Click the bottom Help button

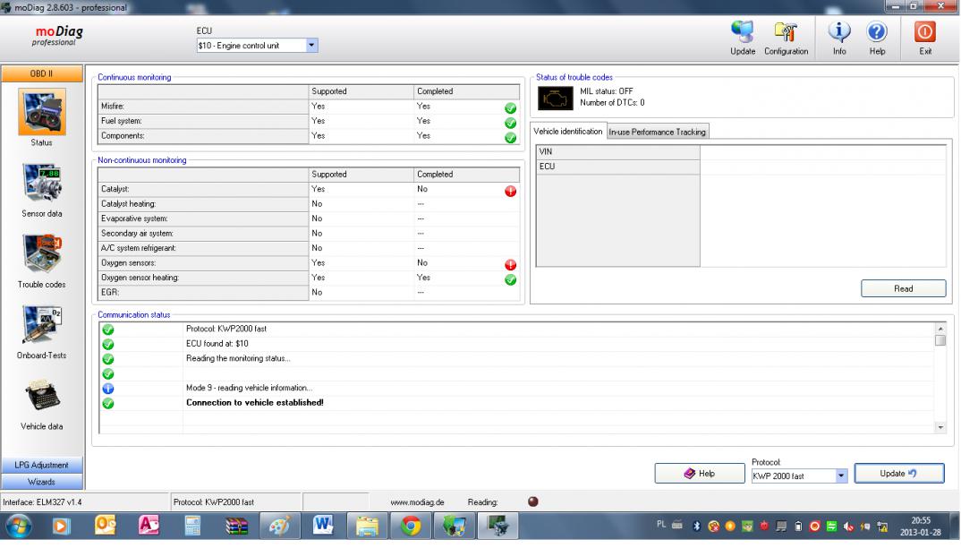[700, 473]
